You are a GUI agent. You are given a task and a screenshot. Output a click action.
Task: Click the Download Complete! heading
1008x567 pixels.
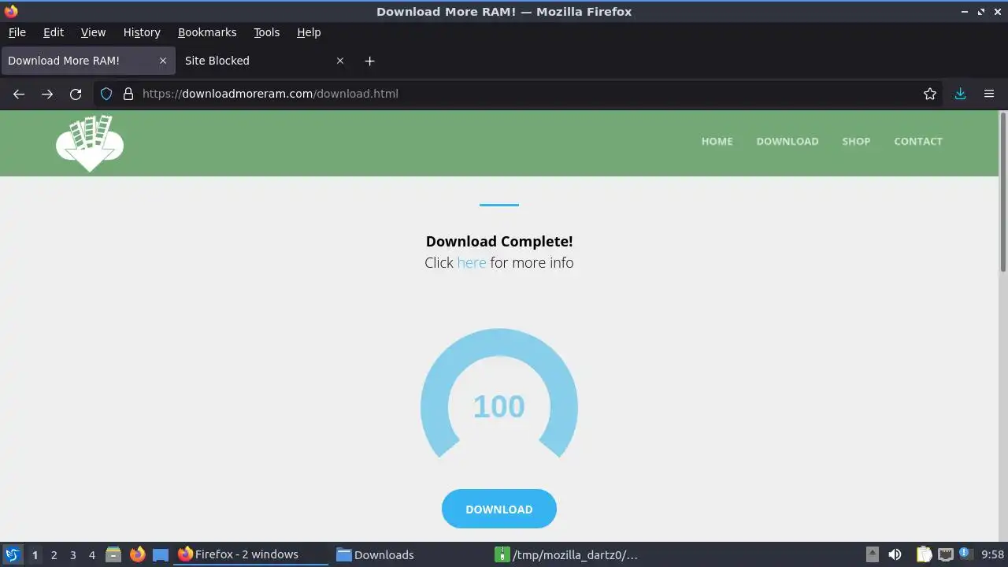click(x=499, y=242)
